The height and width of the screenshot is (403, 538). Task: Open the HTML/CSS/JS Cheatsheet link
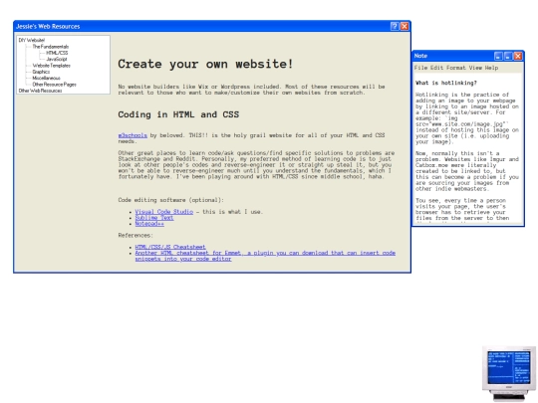[x=170, y=247]
